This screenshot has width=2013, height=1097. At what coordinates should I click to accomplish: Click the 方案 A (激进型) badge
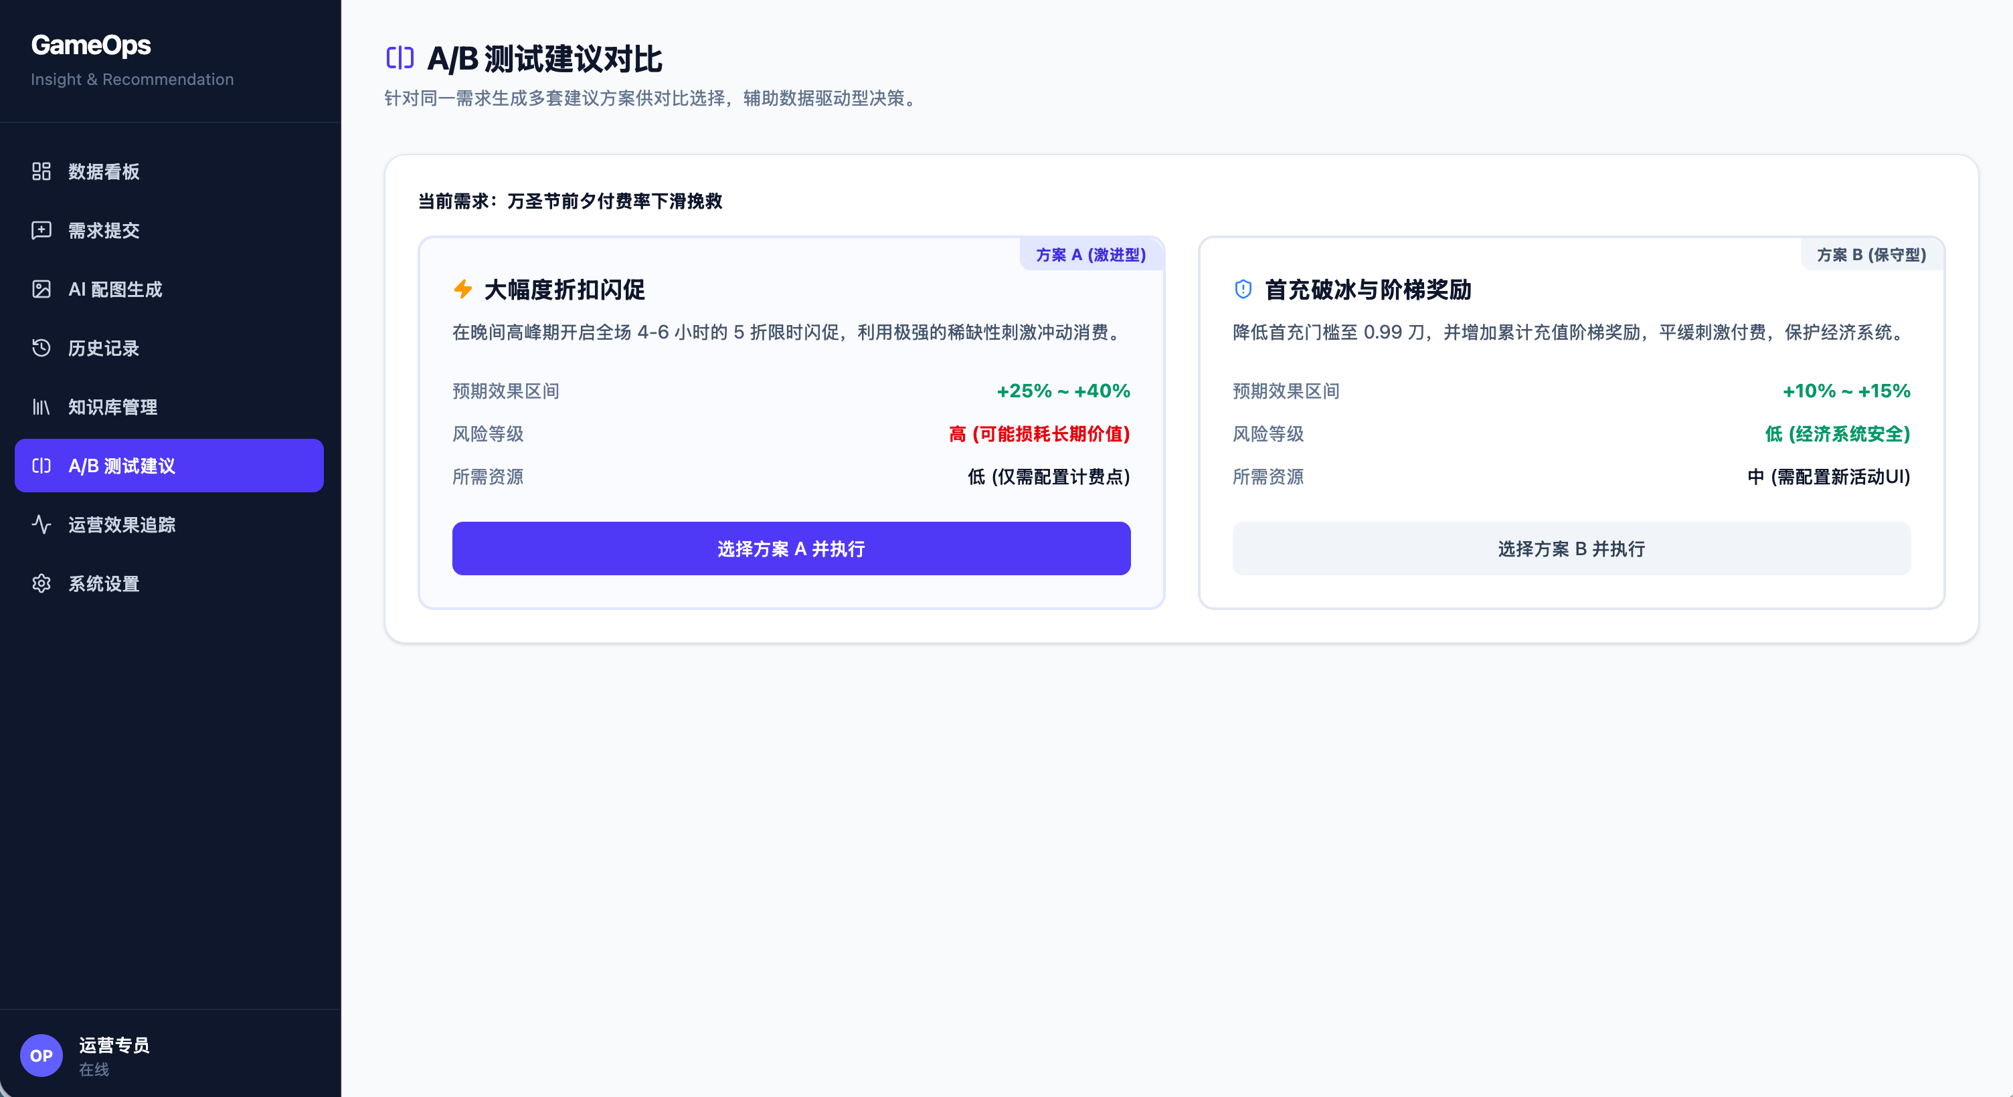(x=1091, y=255)
